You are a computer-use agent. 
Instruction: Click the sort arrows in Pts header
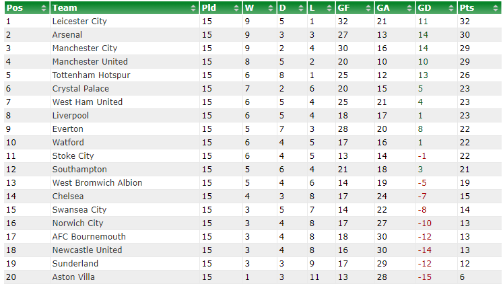496,8
